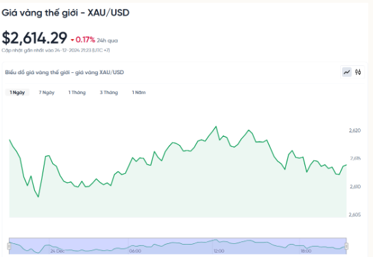The image size is (373, 257).
Task: Click the right handle of range navigator
Action: [346, 246]
